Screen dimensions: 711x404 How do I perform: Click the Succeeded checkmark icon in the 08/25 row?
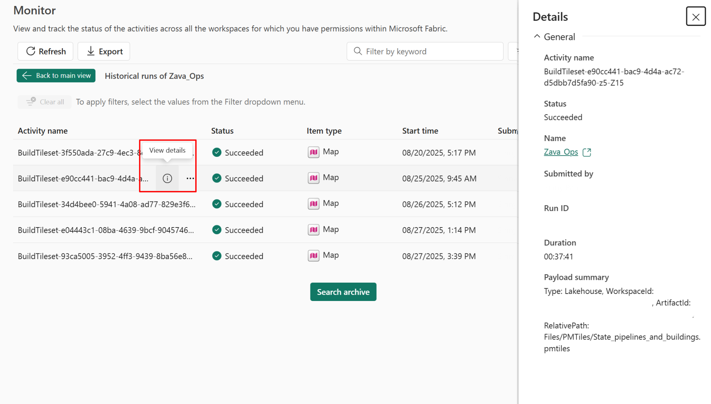tap(217, 178)
